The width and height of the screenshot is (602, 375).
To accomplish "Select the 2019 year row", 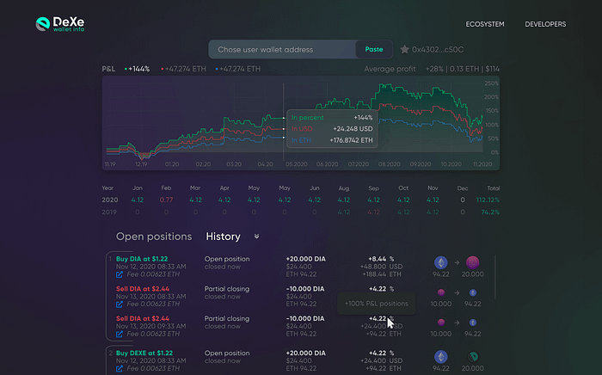I will point(301,212).
